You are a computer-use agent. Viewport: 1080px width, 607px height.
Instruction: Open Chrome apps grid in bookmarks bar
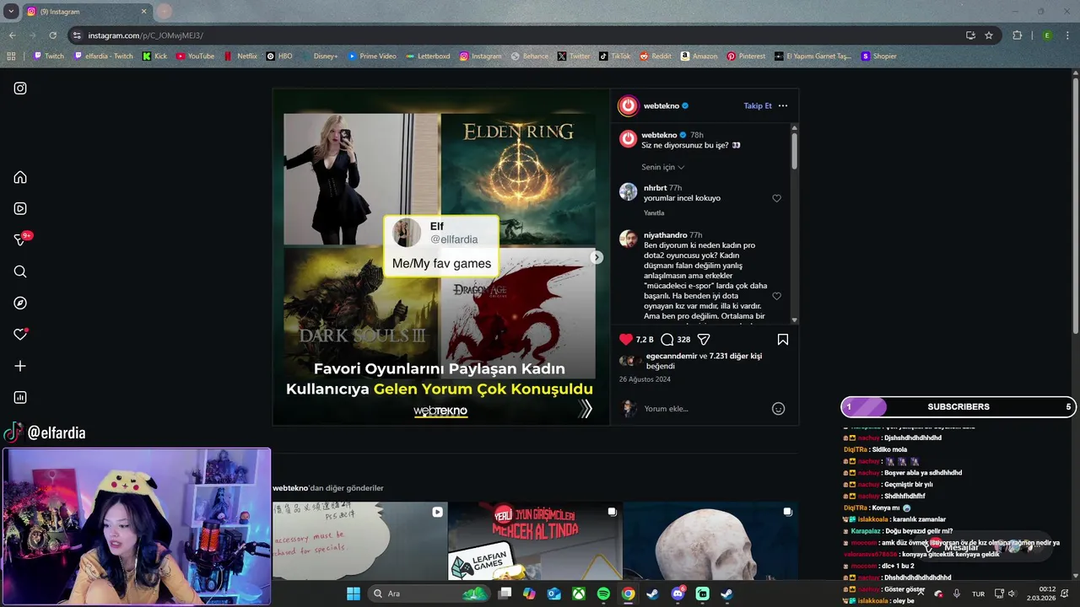pos(11,56)
